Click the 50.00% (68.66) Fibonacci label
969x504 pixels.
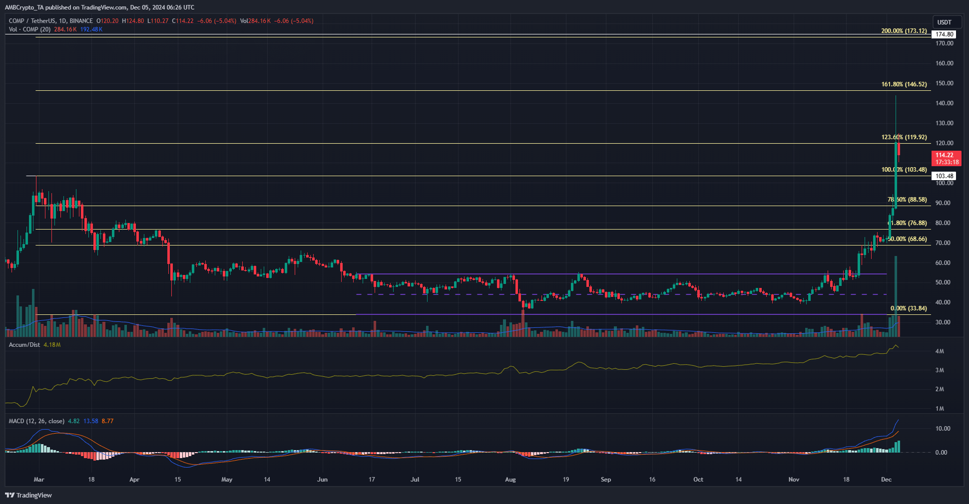(907, 239)
